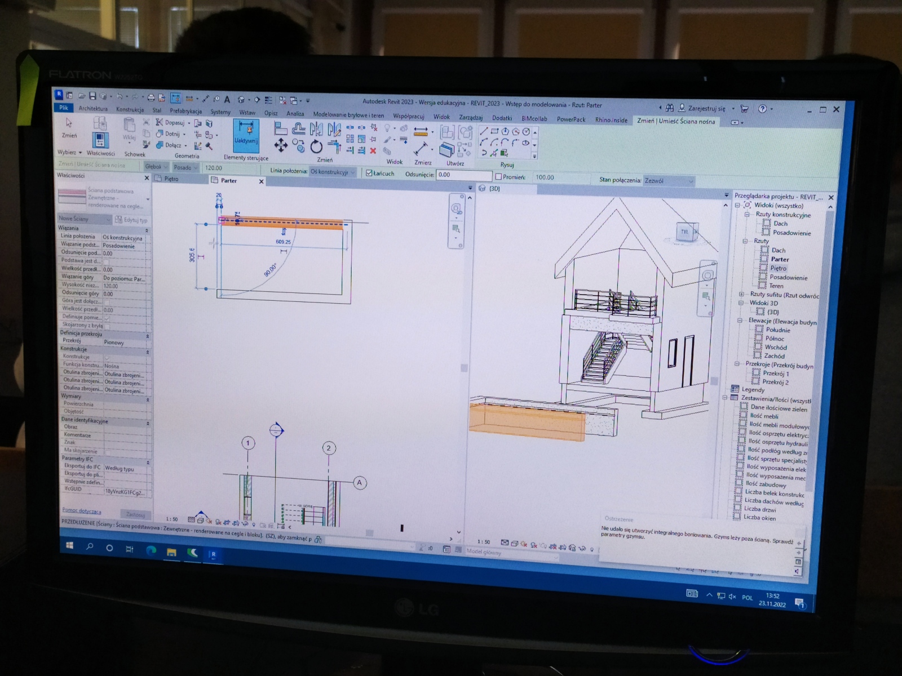Switch to the Piętro view tab
This screenshot has height=676, width=902.
click(x=171, y=179)
